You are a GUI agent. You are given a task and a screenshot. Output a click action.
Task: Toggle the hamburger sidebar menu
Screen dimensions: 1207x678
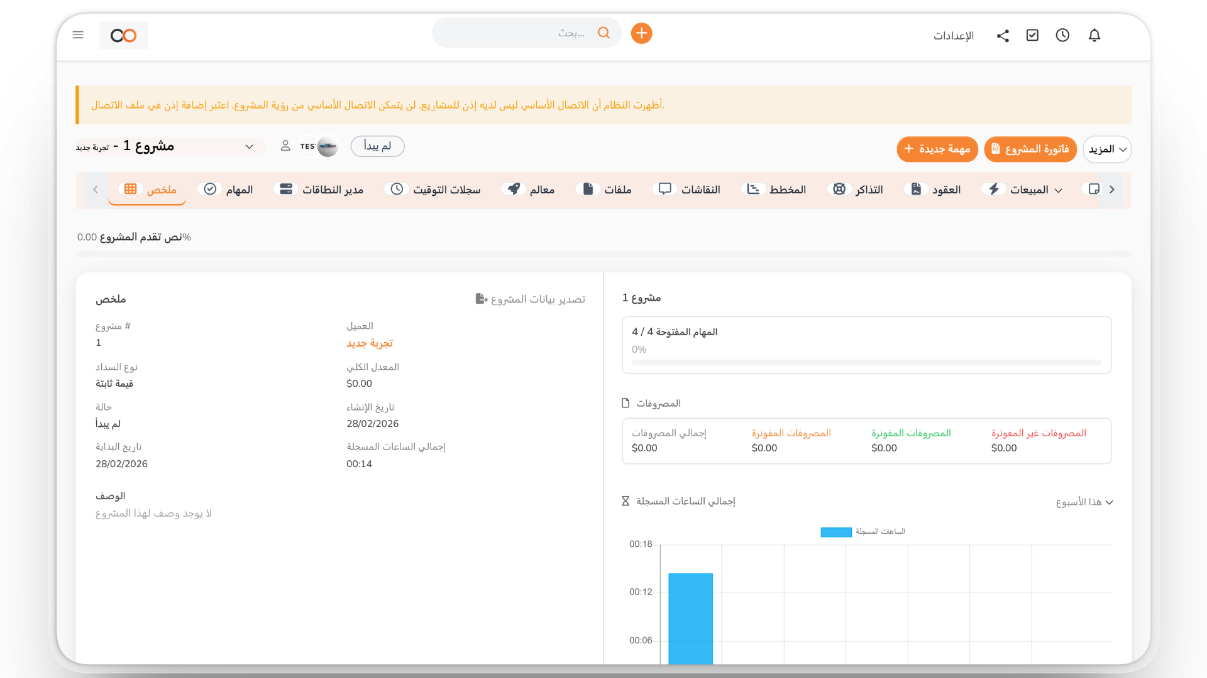point(78,35)
